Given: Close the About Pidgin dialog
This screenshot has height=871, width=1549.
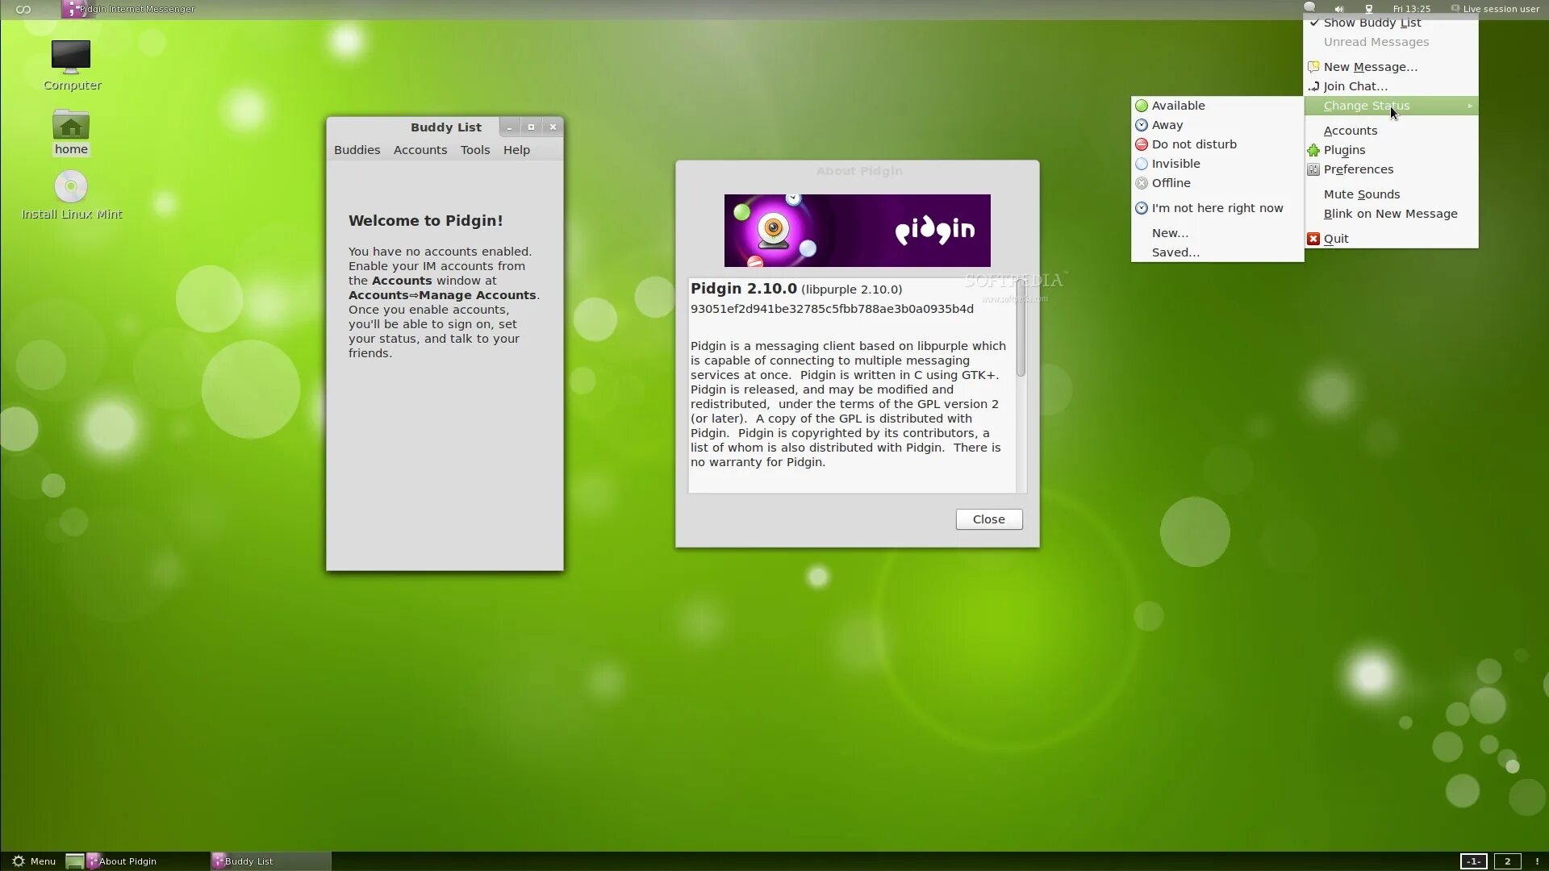Looking at the screenshot, I should (x=988, y=519).
